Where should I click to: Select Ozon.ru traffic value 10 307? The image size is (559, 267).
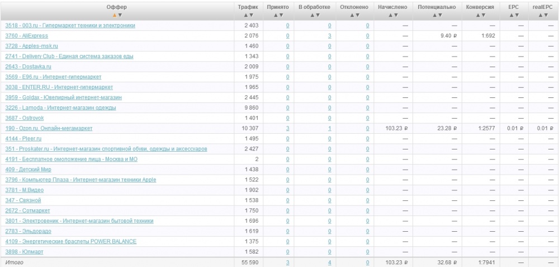250,128
